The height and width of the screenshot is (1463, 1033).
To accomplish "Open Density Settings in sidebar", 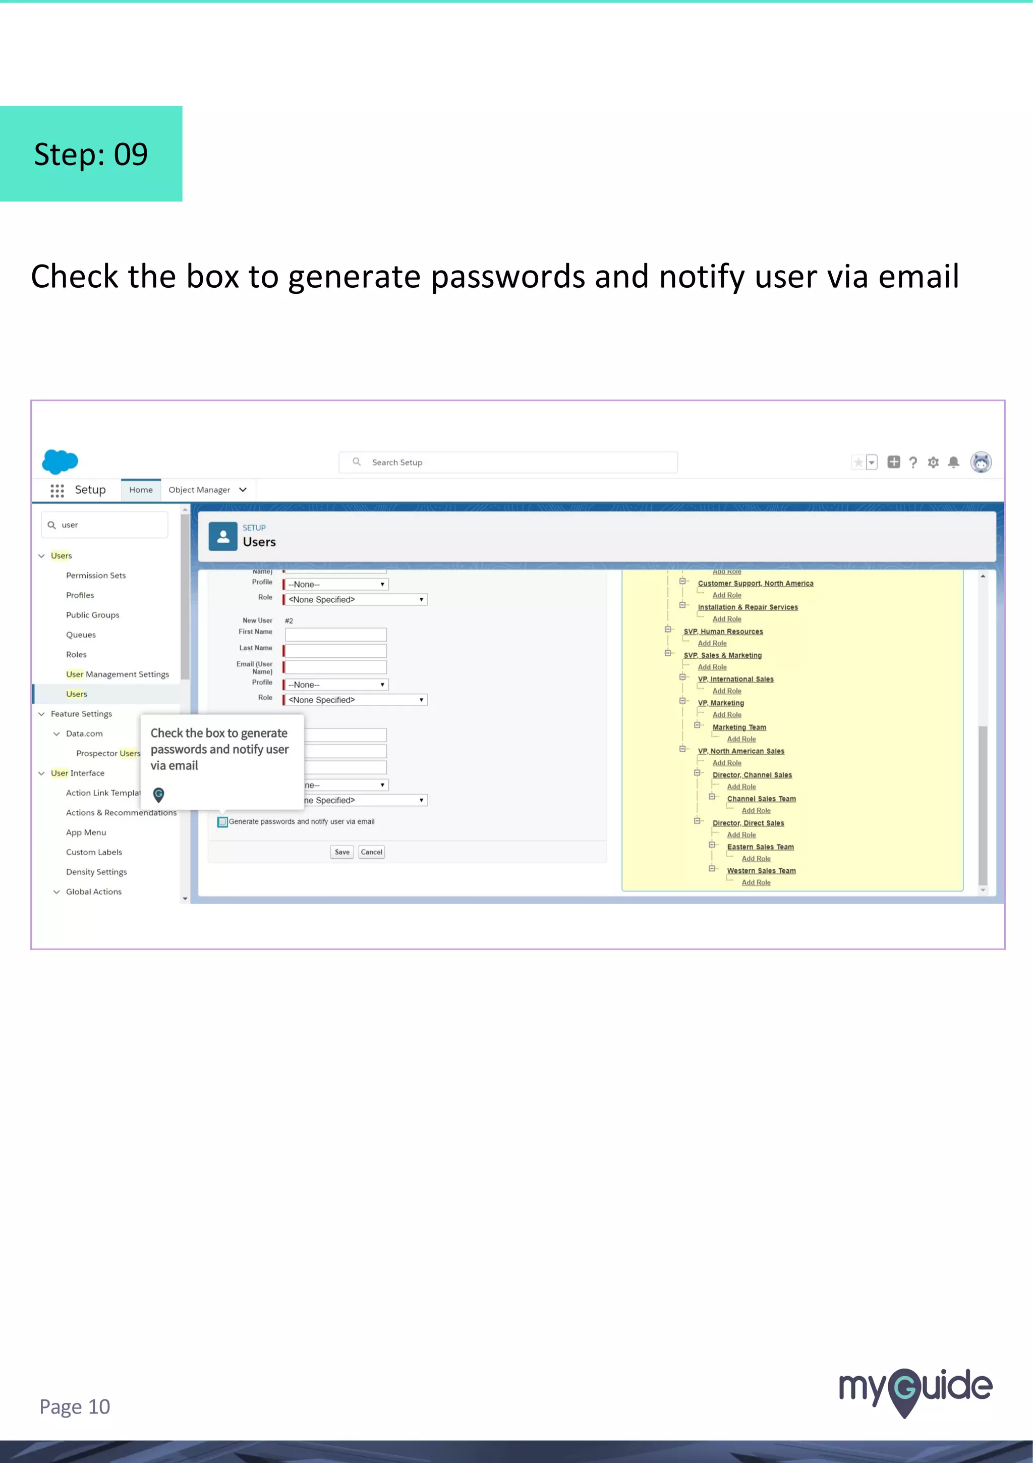I will pyautogui.click(x=96, y=872).
